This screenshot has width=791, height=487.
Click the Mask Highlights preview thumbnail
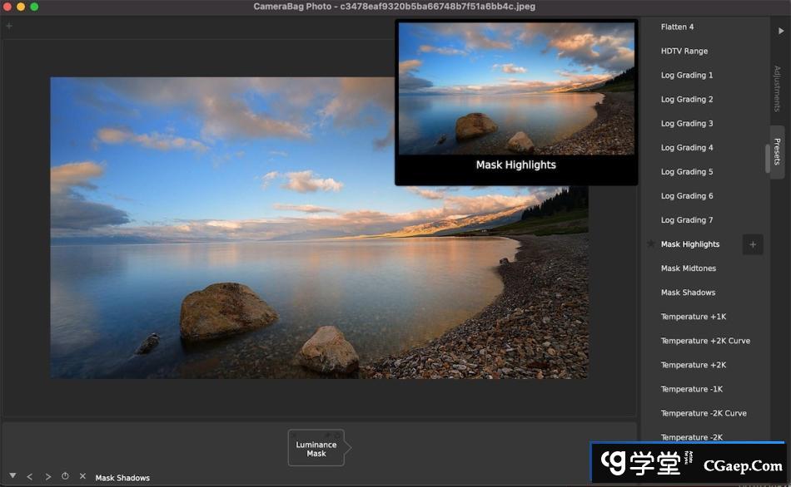516,89
